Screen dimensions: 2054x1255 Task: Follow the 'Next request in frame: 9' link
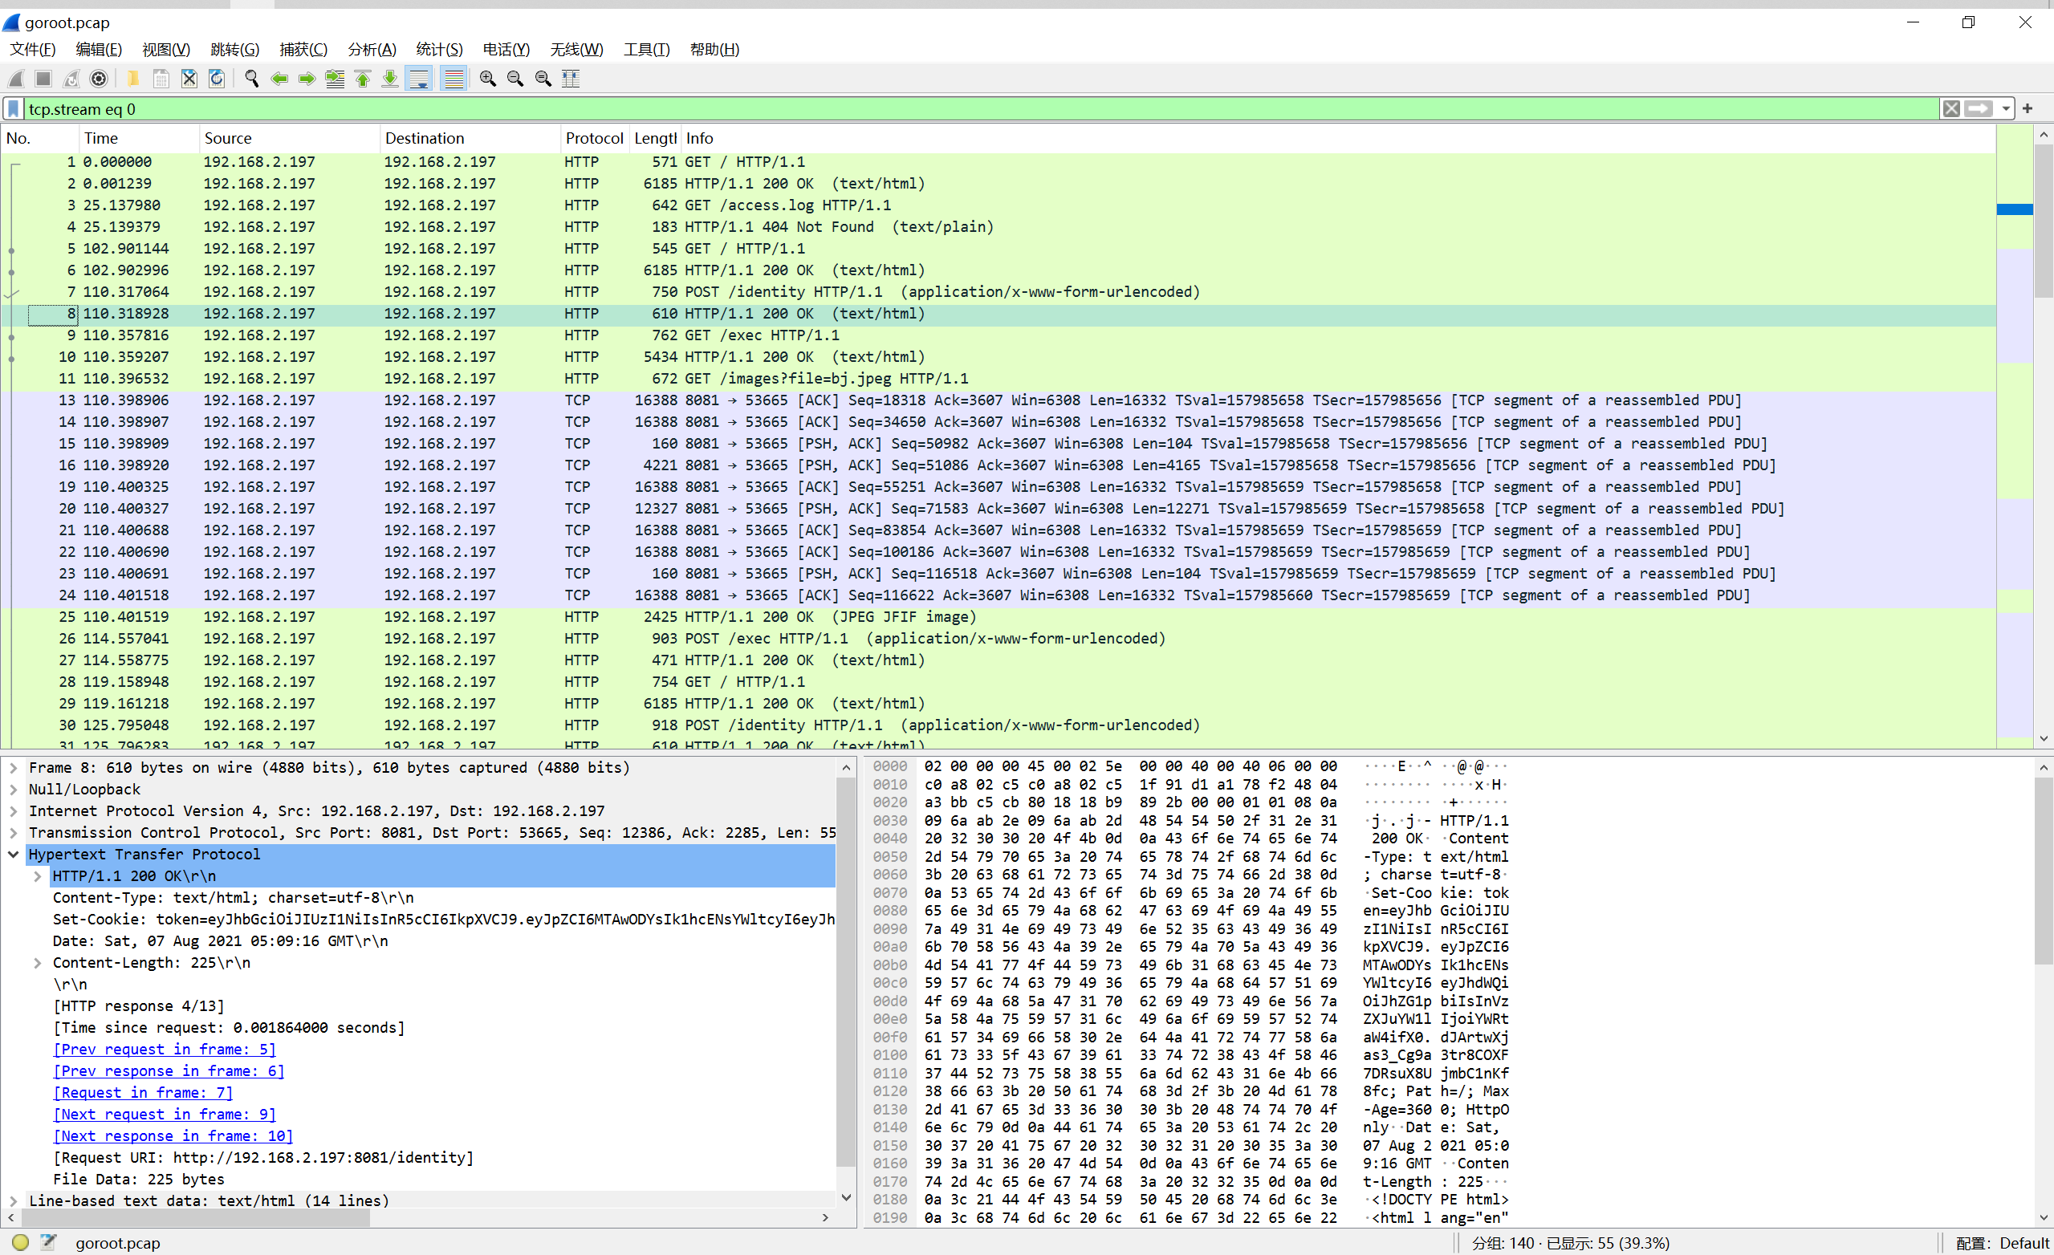tap(165, 1114)
